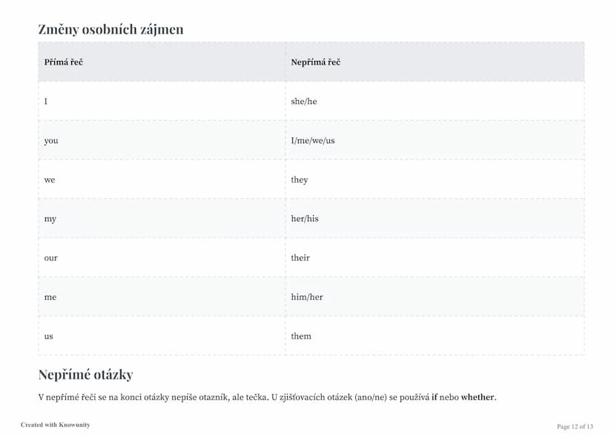Click the cell containing we
The height and width of the screenshot is (435, 614).
click(x=162, y=180)
